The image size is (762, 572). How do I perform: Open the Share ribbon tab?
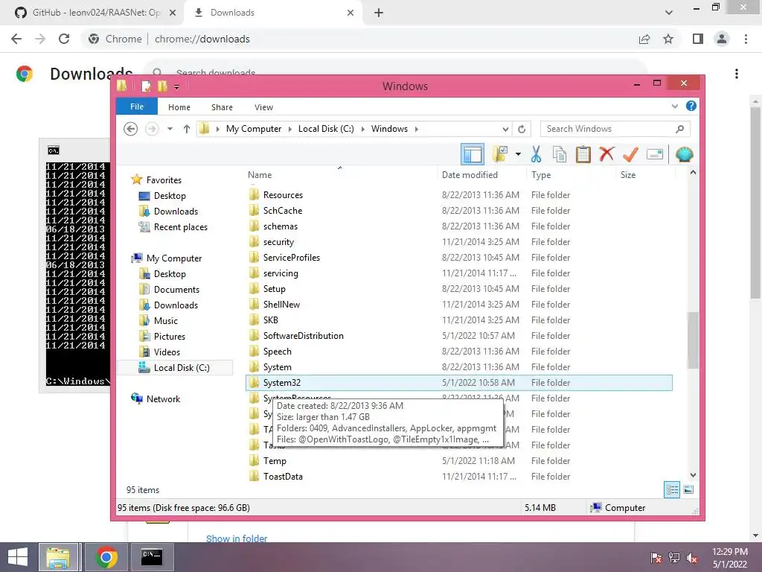222,107
